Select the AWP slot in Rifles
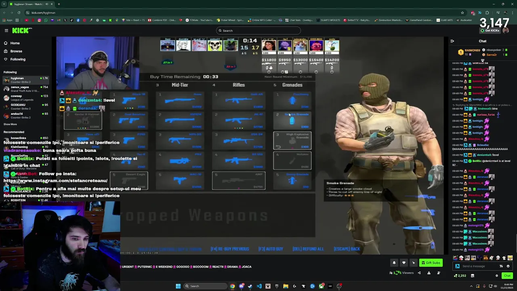Viewport: 517px width, 291px height. tap(239, 181)
